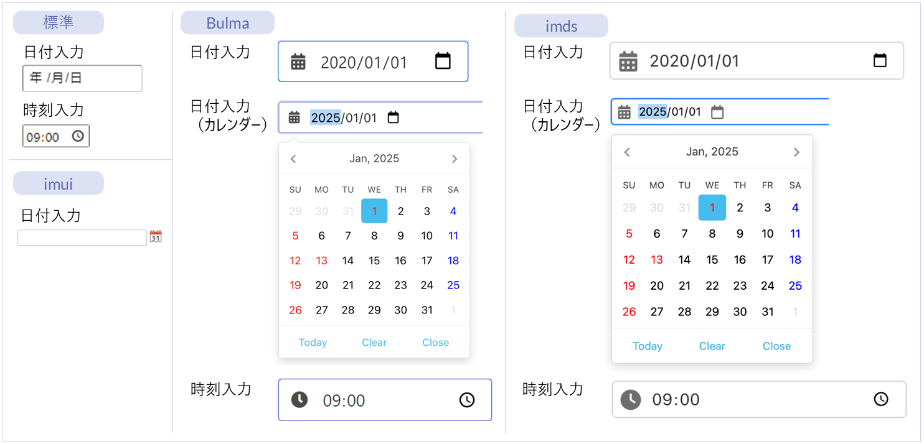This screenshot has height=444, width=924.
Task: Click calendar picker icon in imds 2025/01/01 field
Action: pyautogui.click(x=717, y=112)
